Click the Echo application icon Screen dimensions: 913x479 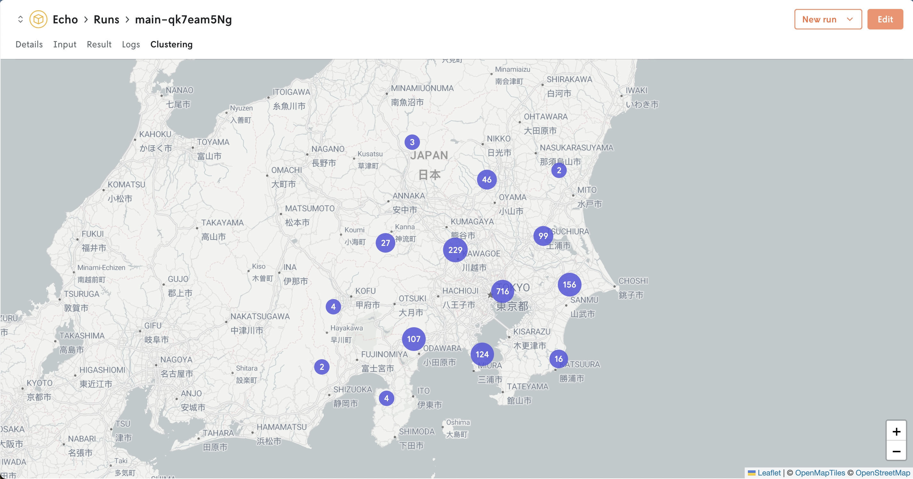[38, 19]
